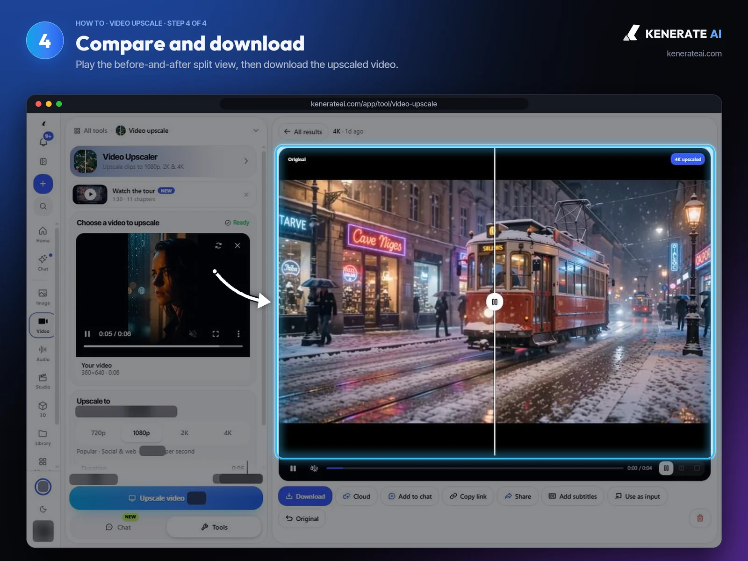Open the search magnifier in sidebar
Image resolution: width=748 pixels, height=561 pixels.
pos(43,206)
